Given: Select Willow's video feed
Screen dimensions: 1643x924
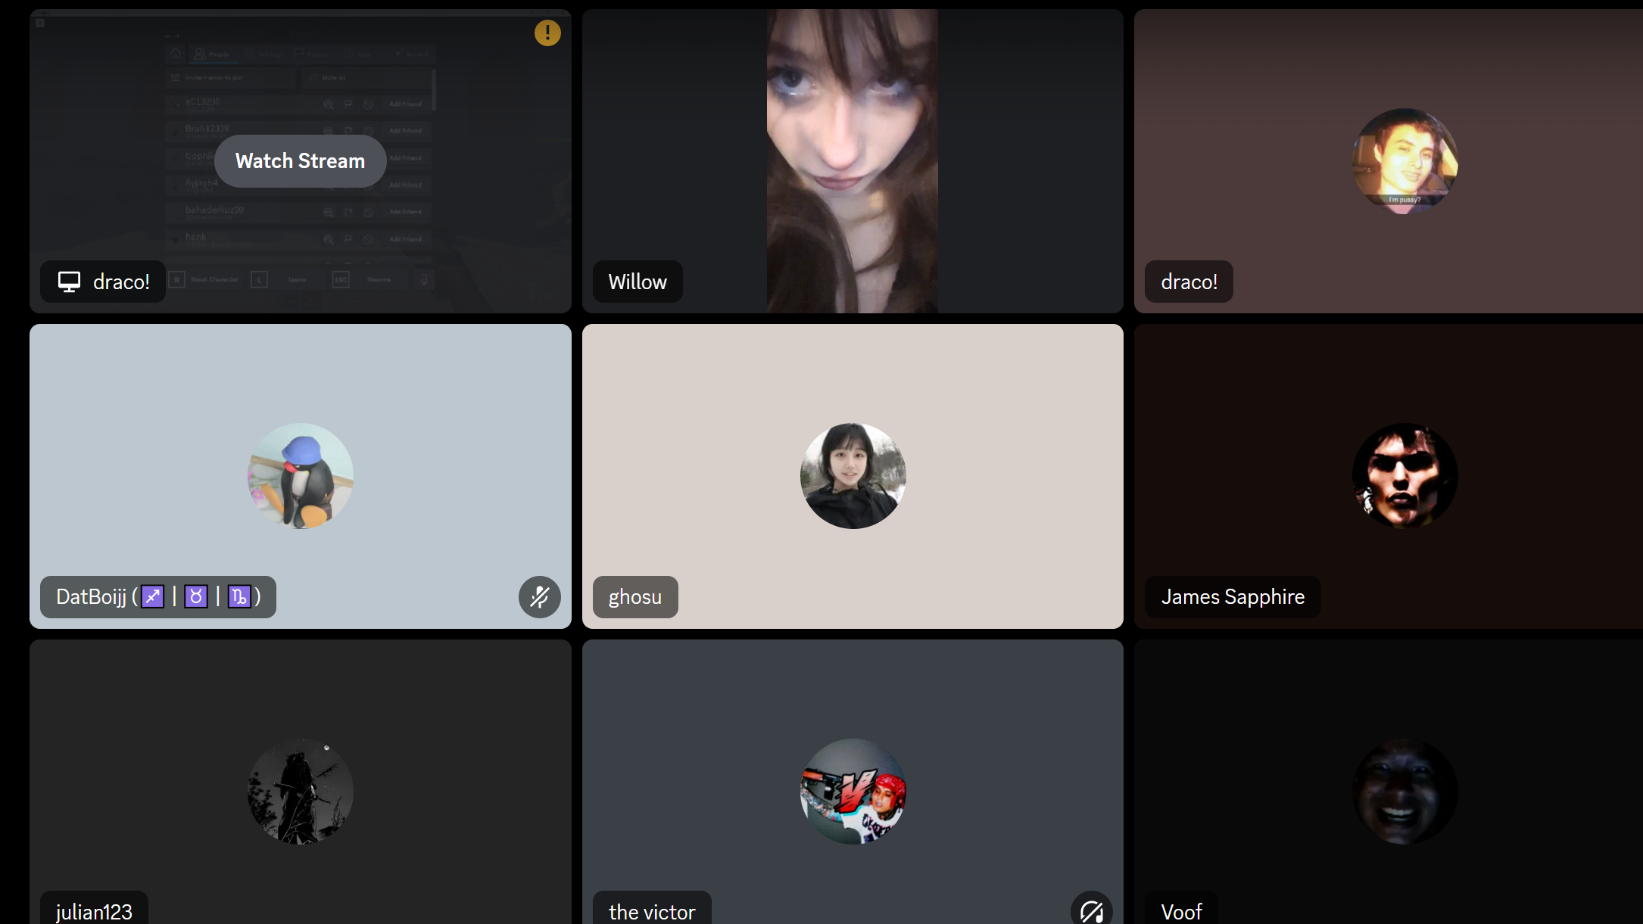Looking at the screenshot, I should (852, 161).
